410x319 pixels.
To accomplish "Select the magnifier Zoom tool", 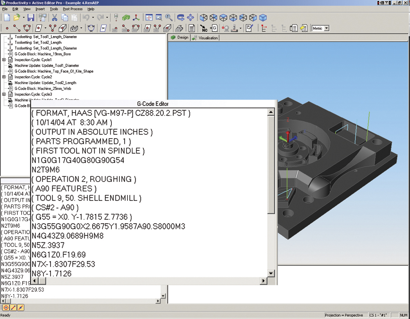I will click(169, 17).
